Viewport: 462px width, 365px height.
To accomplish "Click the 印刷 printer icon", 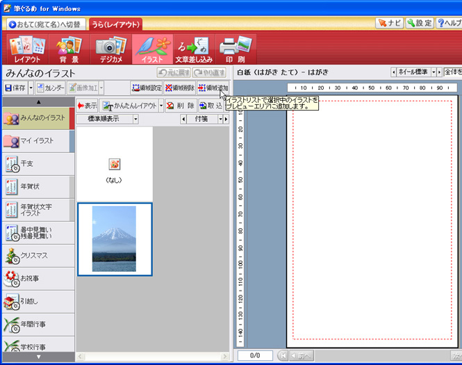I will pos(234,49).
